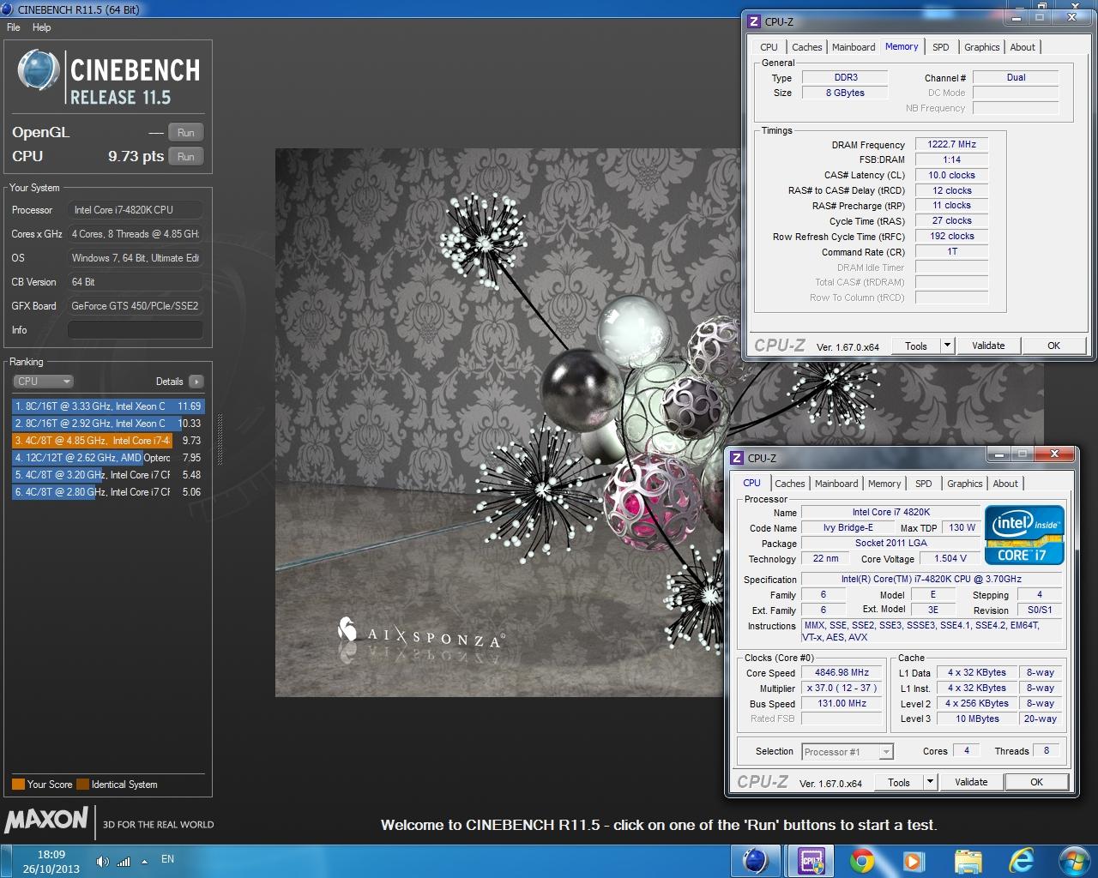
Task: Click the volume speaker tray icon
Action: click(102, 861)
